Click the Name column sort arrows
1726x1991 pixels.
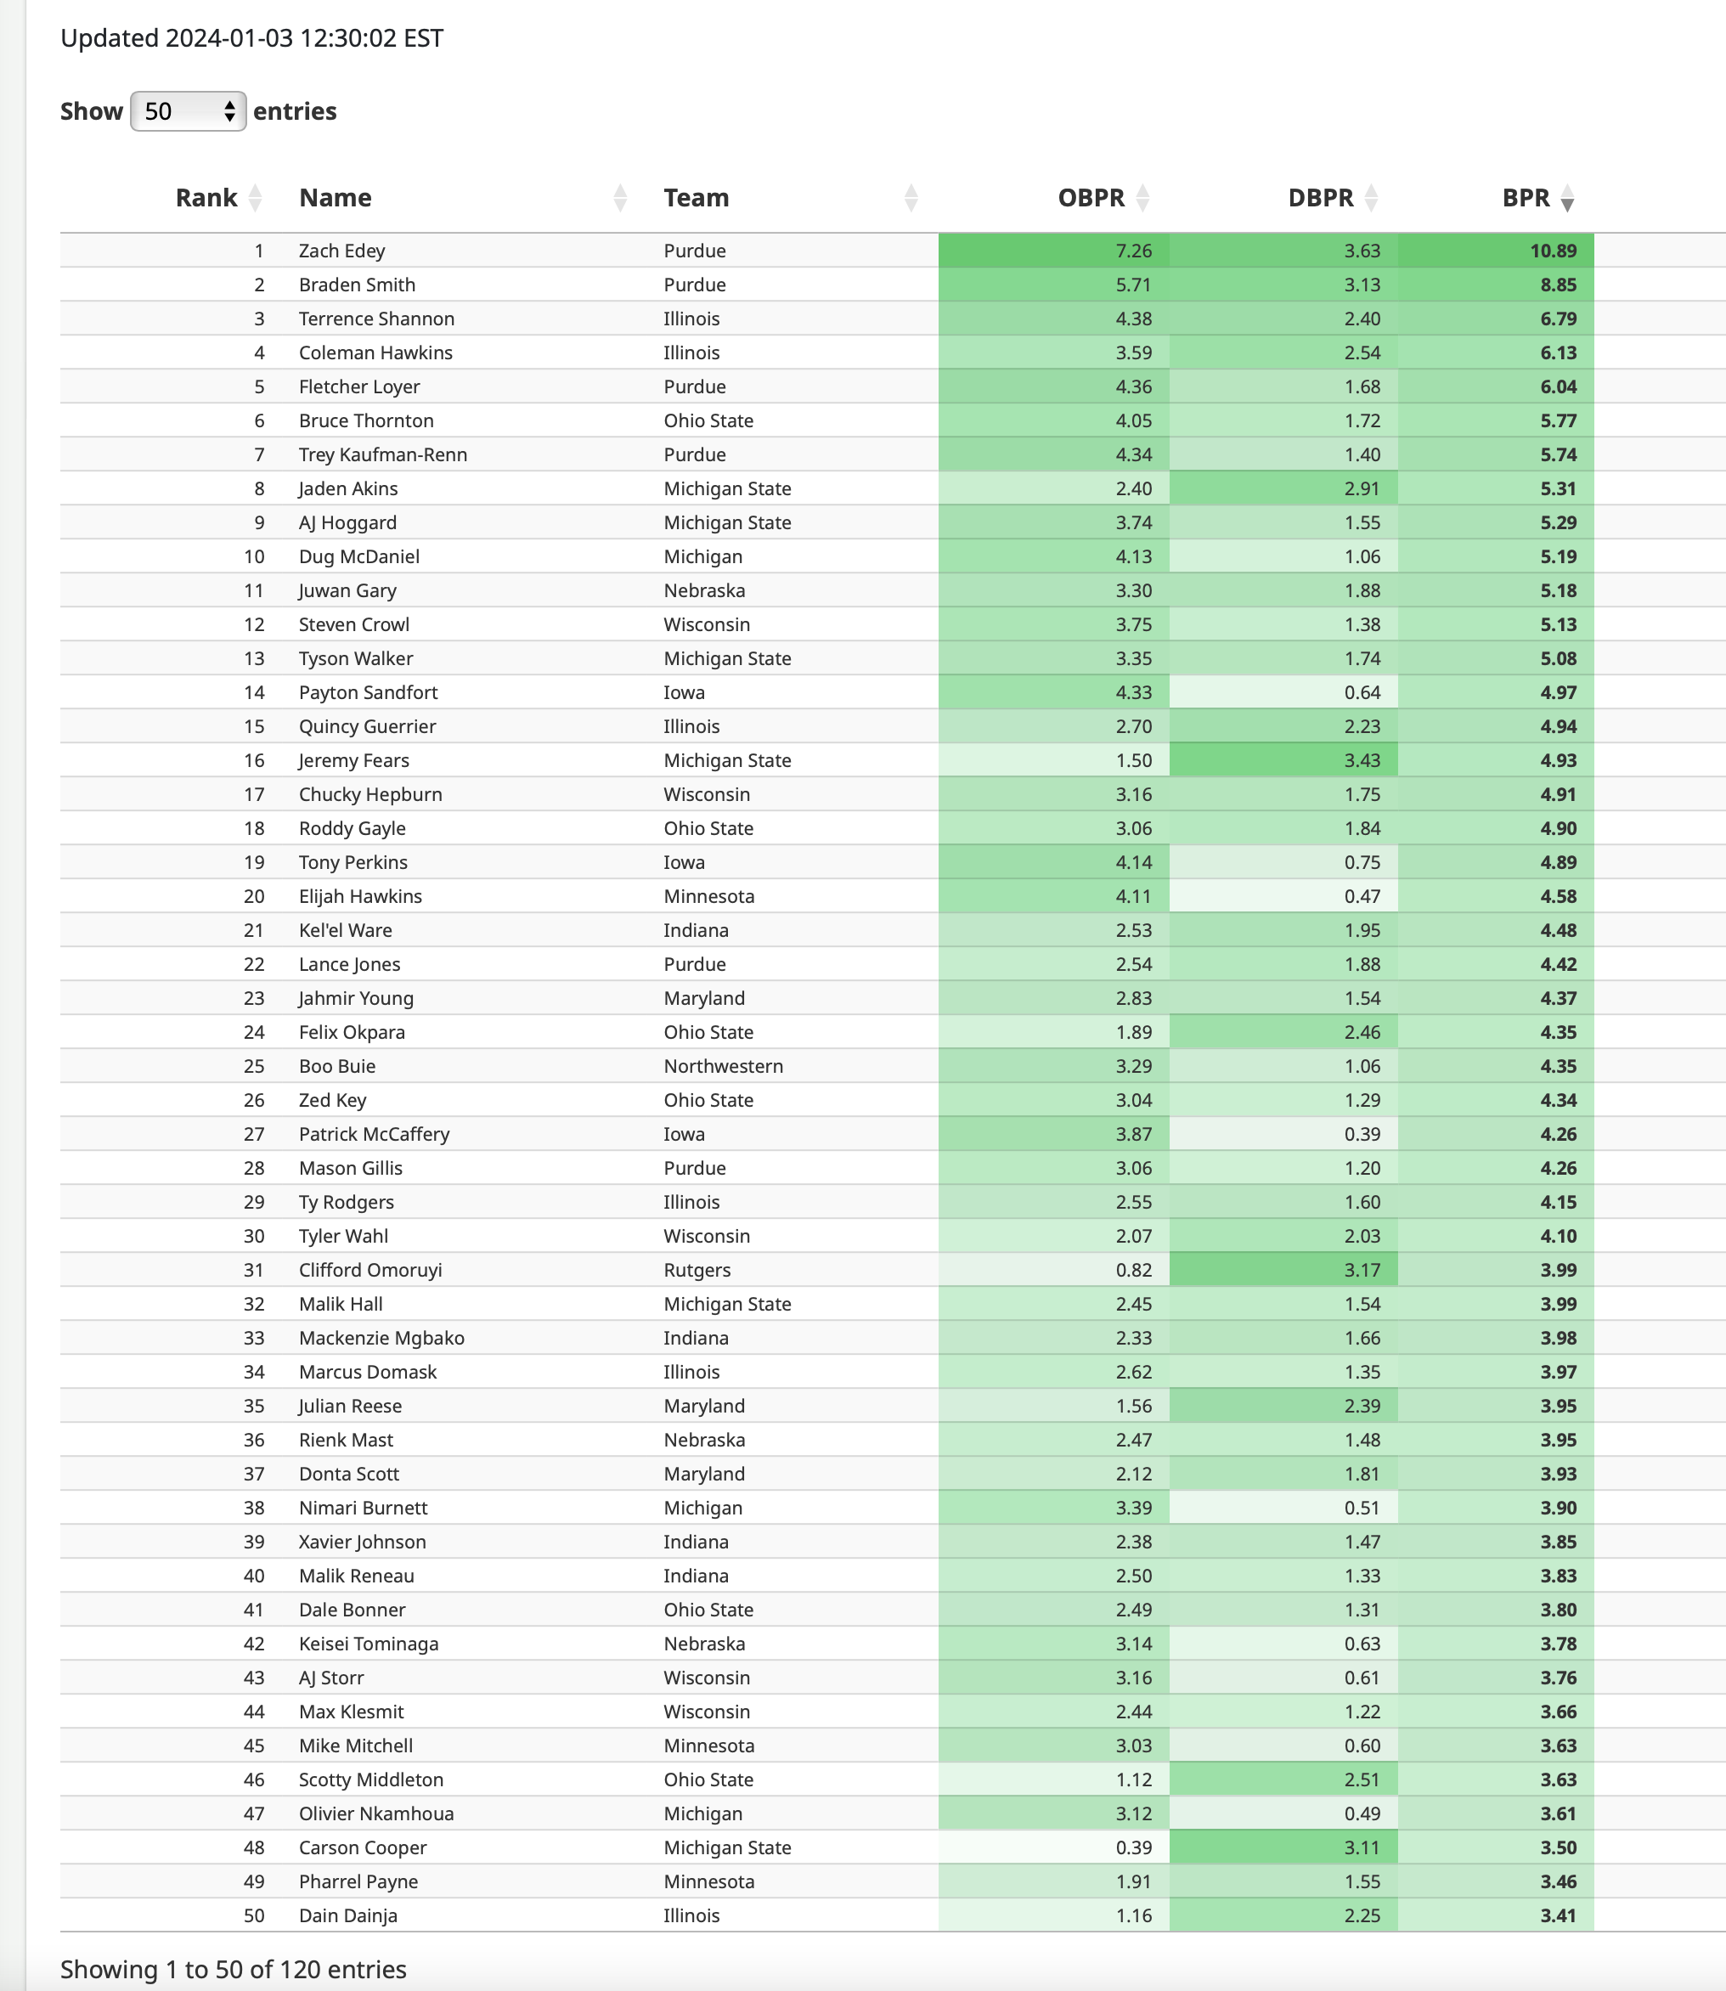tap(620, 199)
